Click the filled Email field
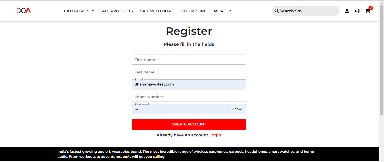Viewport: 384px width, 162px height. [x=189, y=84]
